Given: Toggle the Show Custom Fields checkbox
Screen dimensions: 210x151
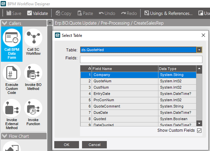Looking at the screenshot, I should (x=199, y=130).
